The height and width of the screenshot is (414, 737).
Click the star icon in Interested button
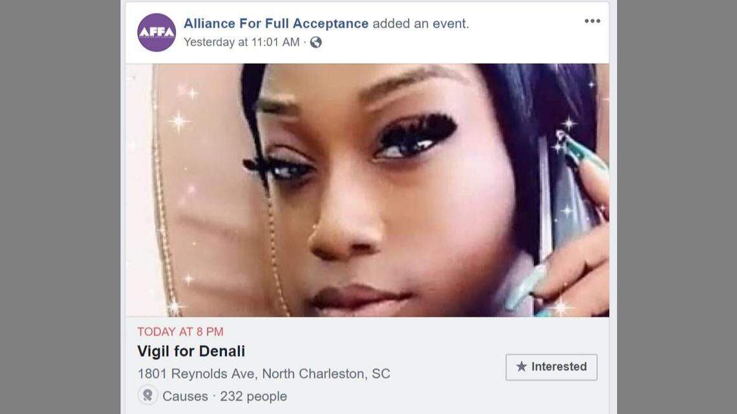click(x=521, y=367)
